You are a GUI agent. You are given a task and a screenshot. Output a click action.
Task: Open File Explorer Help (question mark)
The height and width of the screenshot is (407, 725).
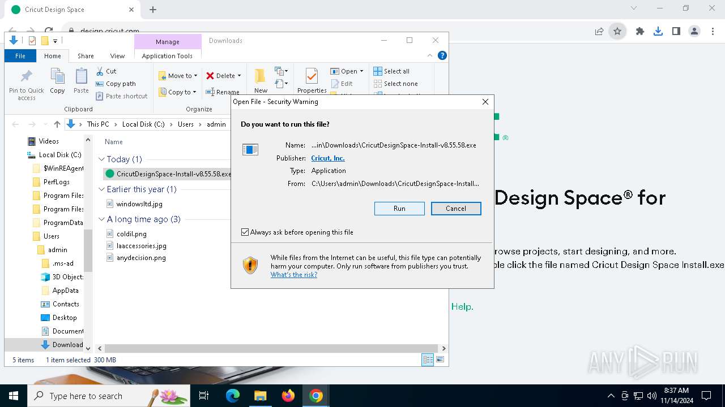tap(442, 55)
